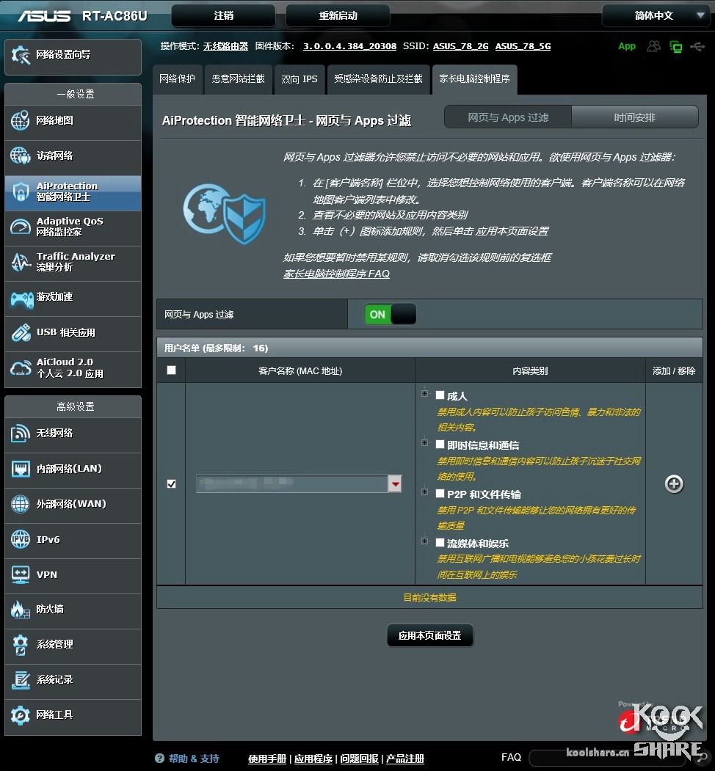This screenshot has width=715, height=771.
Task: Open the 网络设置向导 wizard icon
Action: click(x=21, y=55)
